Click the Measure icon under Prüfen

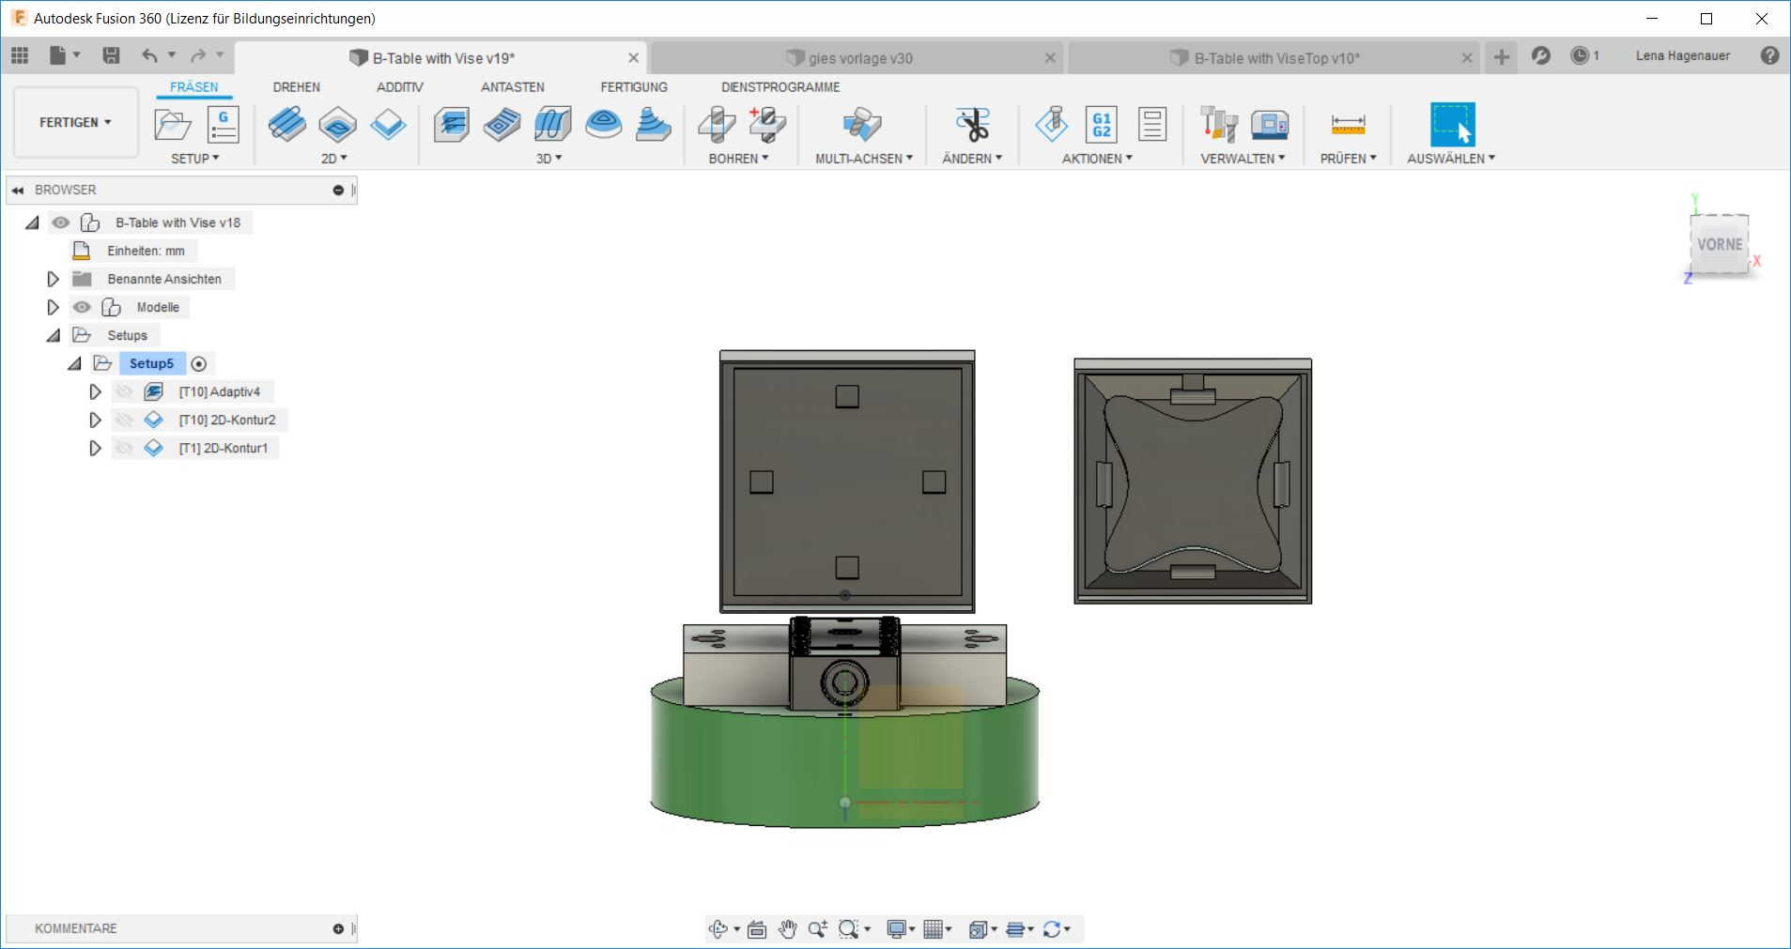(1348, 124)
